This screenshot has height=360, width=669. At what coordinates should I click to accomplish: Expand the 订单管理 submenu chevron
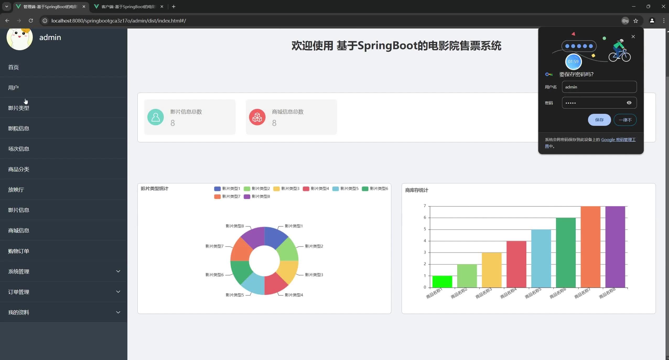(118, 292)
